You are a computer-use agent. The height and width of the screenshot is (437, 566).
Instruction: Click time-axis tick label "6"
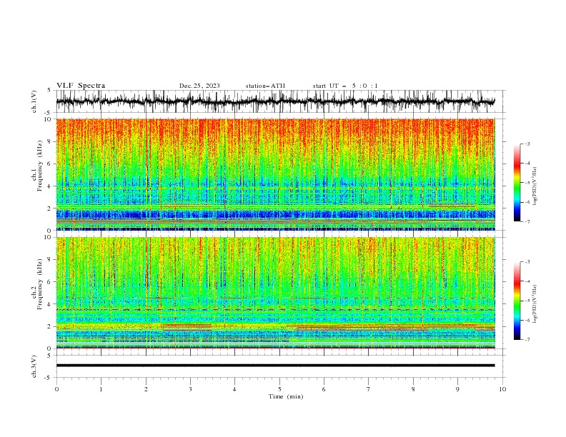point(324,389)
